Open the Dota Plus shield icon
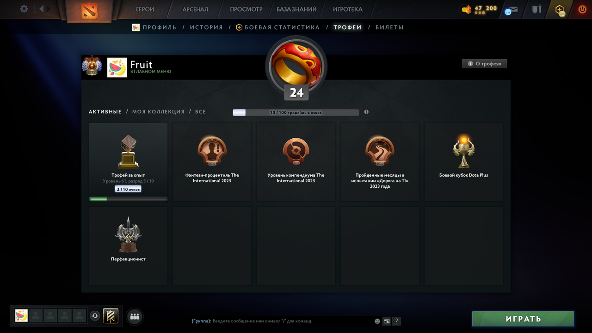Image resolution: width=592 pixels, height=333 pixels. pyautogui.click(x=560, y=9)
